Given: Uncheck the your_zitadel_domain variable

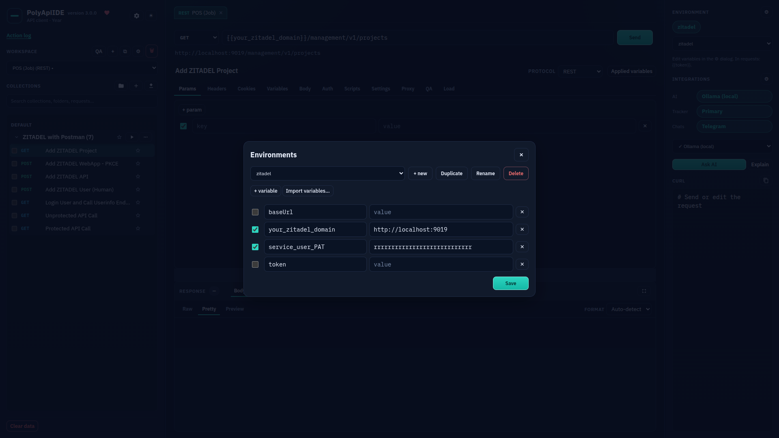Looking at the screenshot, I should 255,230.
